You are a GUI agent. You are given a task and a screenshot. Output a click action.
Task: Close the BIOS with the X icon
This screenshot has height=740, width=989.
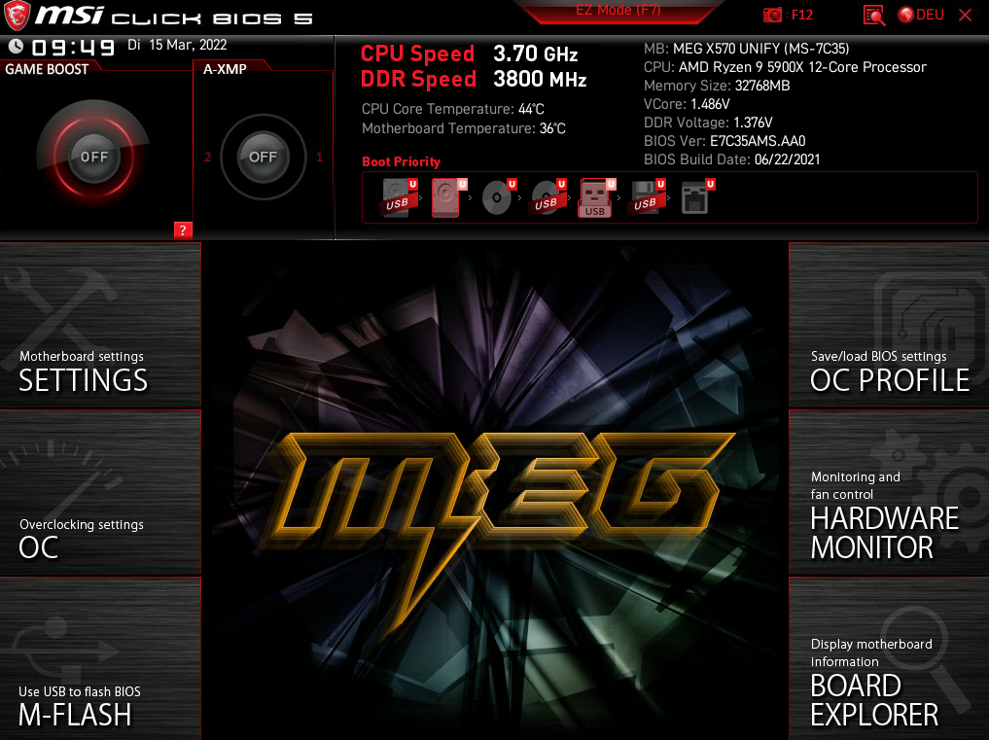965,16
